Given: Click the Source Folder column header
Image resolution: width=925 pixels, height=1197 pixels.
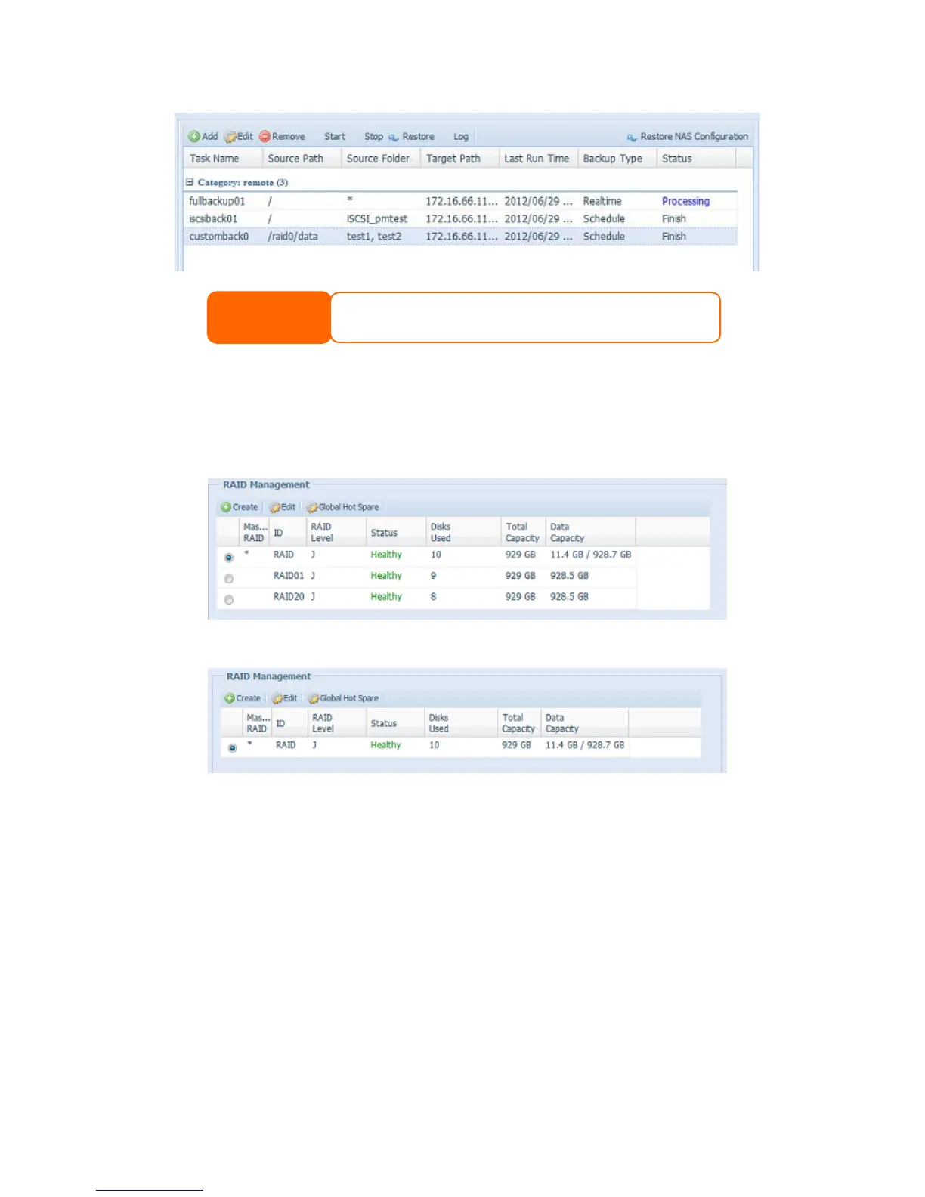Looking at the screenshot, I should pos(380,158).
